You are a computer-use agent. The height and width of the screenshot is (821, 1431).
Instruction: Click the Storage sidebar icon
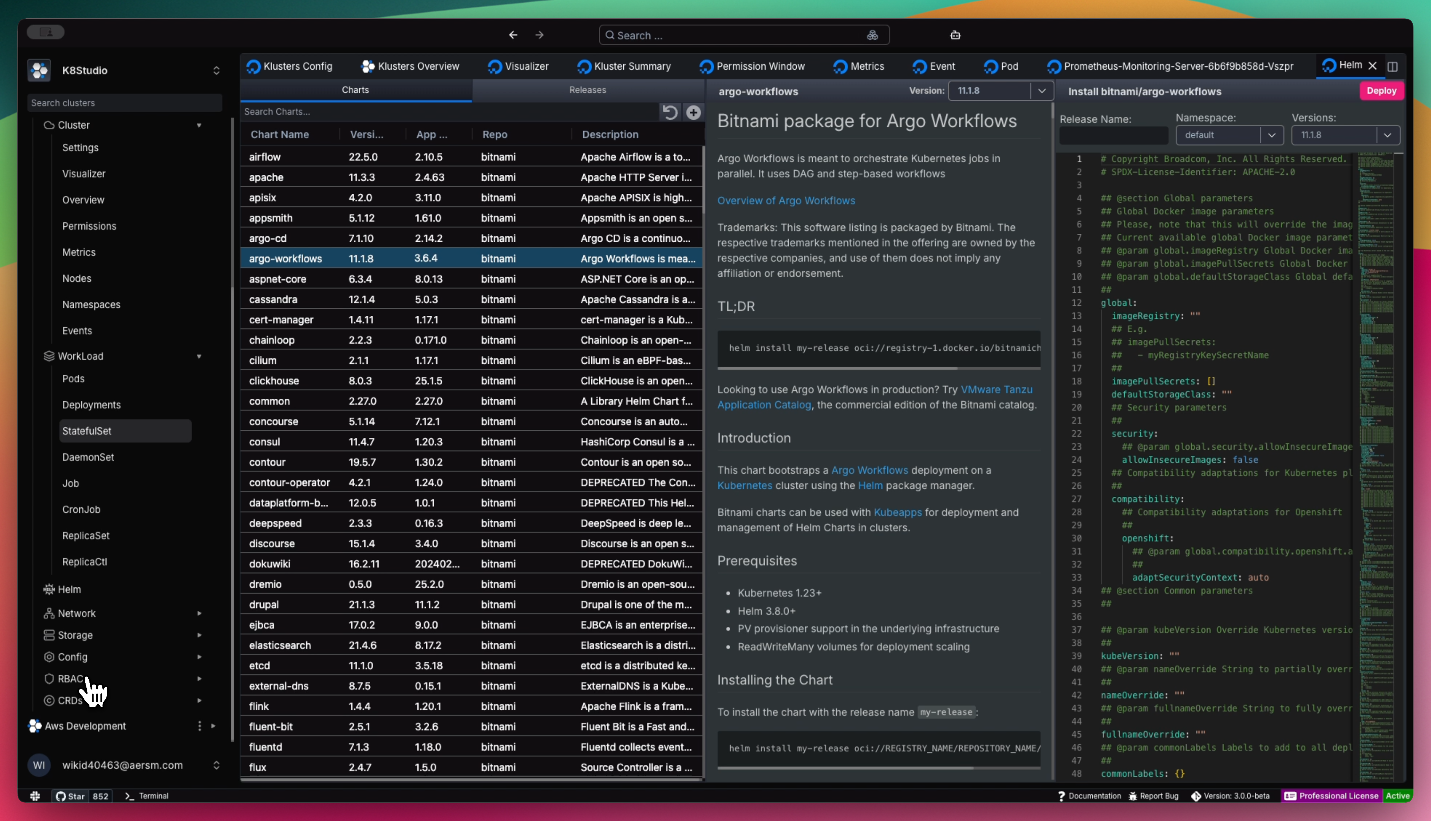[x=49, y=636]
